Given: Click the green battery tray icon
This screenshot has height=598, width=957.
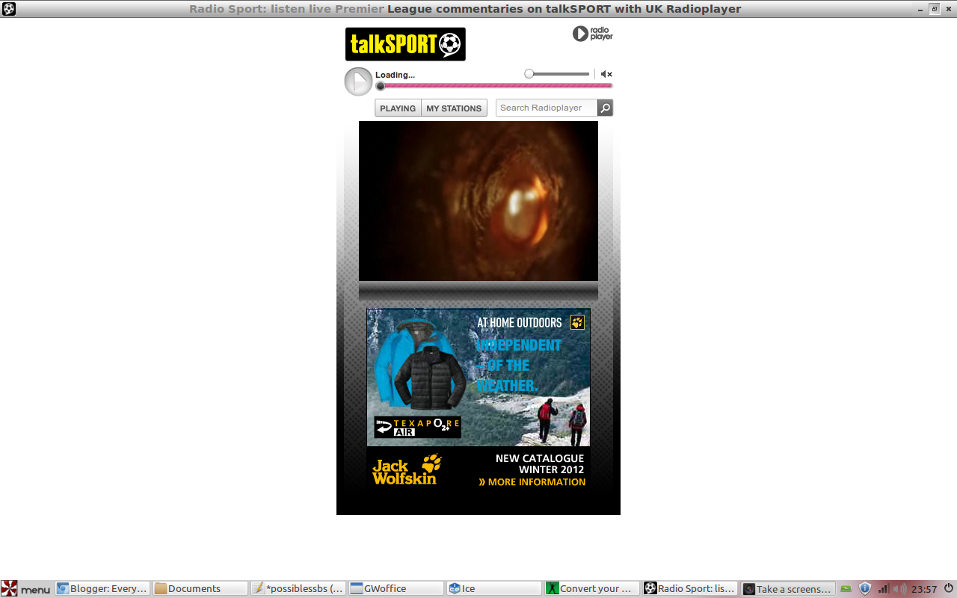Looking at the screenshot, I should [x=846, y=589].
